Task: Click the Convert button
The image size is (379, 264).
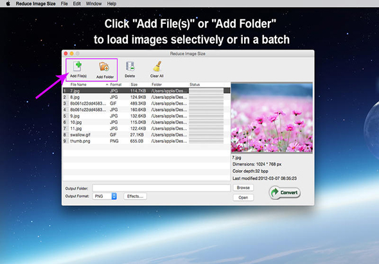Action: (x=285, y=193)
